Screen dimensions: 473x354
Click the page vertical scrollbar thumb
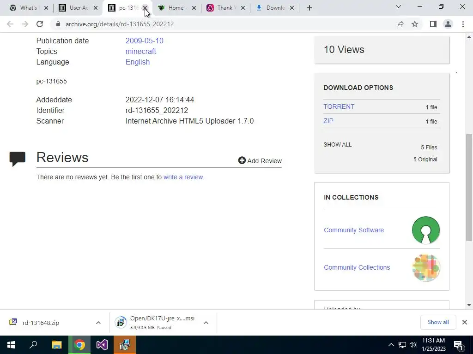[469, 187]
